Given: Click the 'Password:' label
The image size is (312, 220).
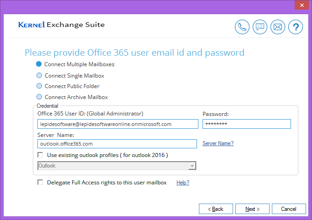Looking at the screenshot, I should [215, 114].
